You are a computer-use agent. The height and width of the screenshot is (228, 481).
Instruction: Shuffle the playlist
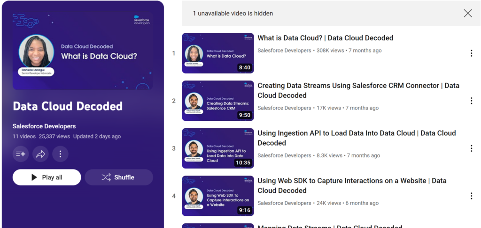(x=119, y=177)
